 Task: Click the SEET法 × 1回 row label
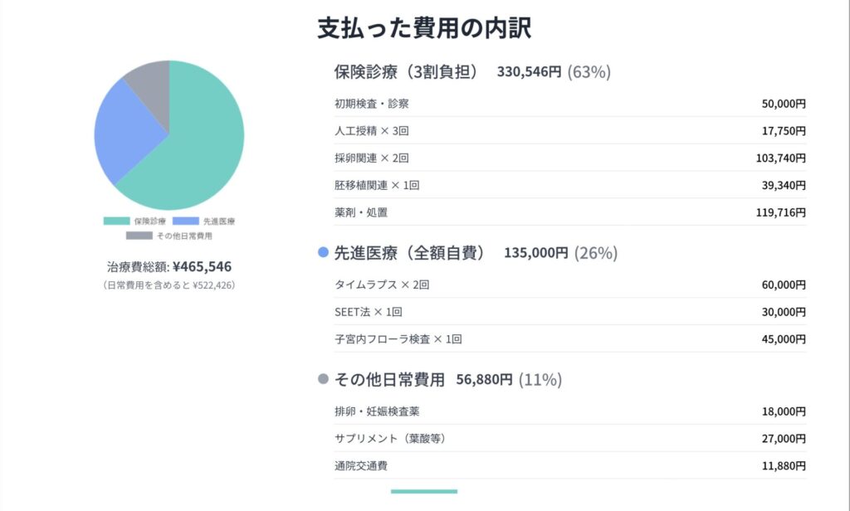pos(368,312)
